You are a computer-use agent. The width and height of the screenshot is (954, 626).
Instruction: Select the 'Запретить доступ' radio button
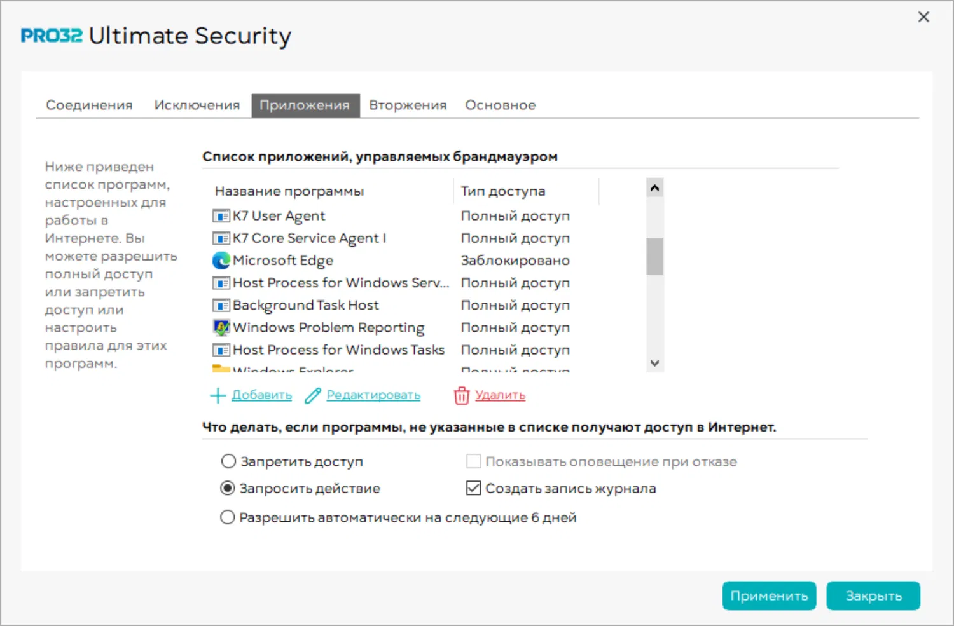point(228,461)
